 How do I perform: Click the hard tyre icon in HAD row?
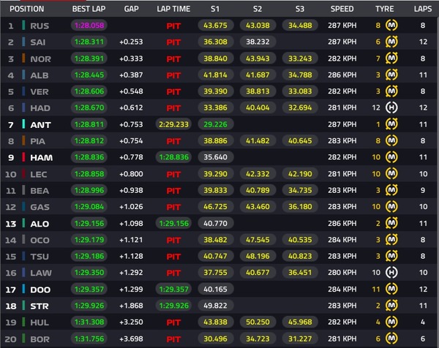[x=391, y=107]
